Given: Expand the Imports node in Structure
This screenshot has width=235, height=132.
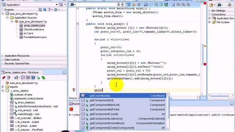Looking at the screenshot, I should pyautogui.click(x=3, y=87).
